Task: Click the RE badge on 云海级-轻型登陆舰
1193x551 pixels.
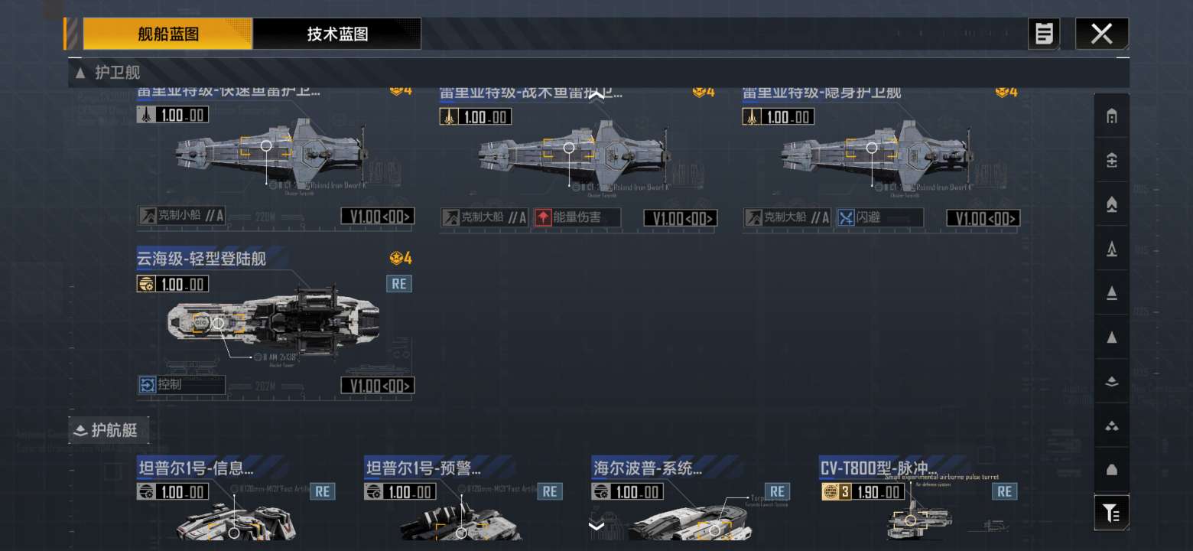Action: click(x=398, y=284)
